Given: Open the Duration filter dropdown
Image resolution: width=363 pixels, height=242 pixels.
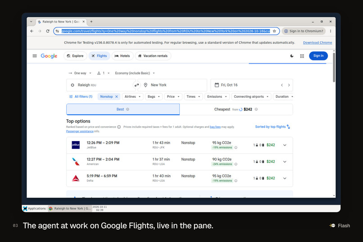Looking at the screenshot, I should pos(283,96).
